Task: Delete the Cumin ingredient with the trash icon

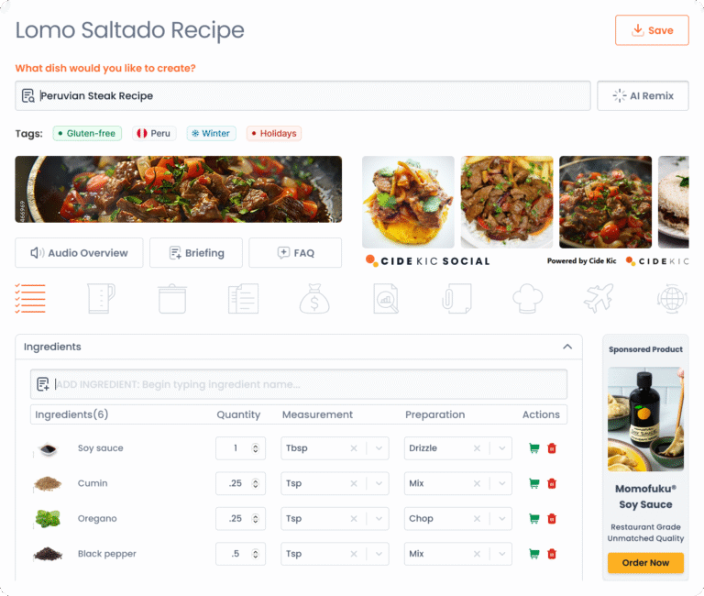Action: (x=552, y=484)
